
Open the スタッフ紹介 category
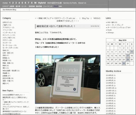[9, 38]
